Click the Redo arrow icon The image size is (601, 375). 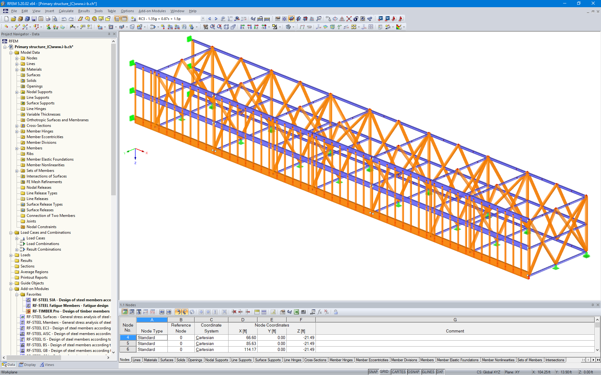point(71,19)
